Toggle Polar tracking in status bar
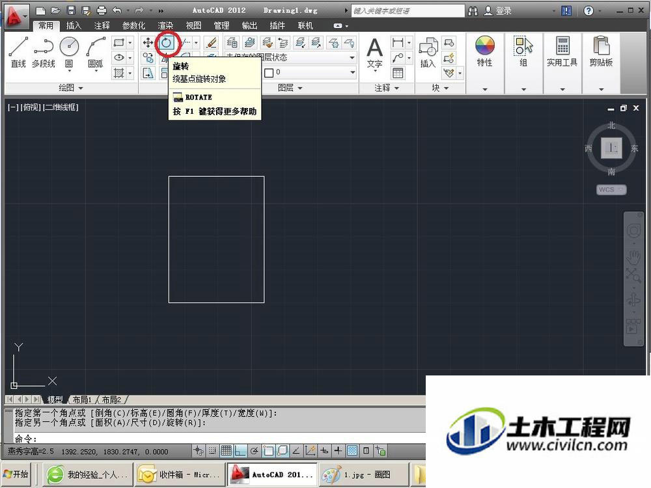This screenshot has height=488, width=651. click(x=254, y=451)
